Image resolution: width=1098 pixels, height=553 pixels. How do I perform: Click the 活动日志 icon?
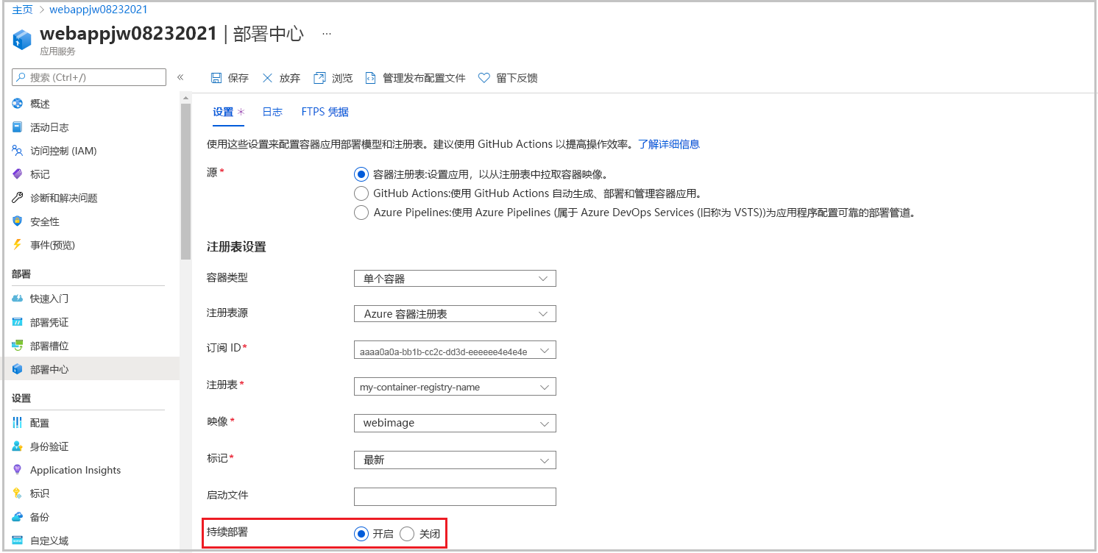(18, 127)
